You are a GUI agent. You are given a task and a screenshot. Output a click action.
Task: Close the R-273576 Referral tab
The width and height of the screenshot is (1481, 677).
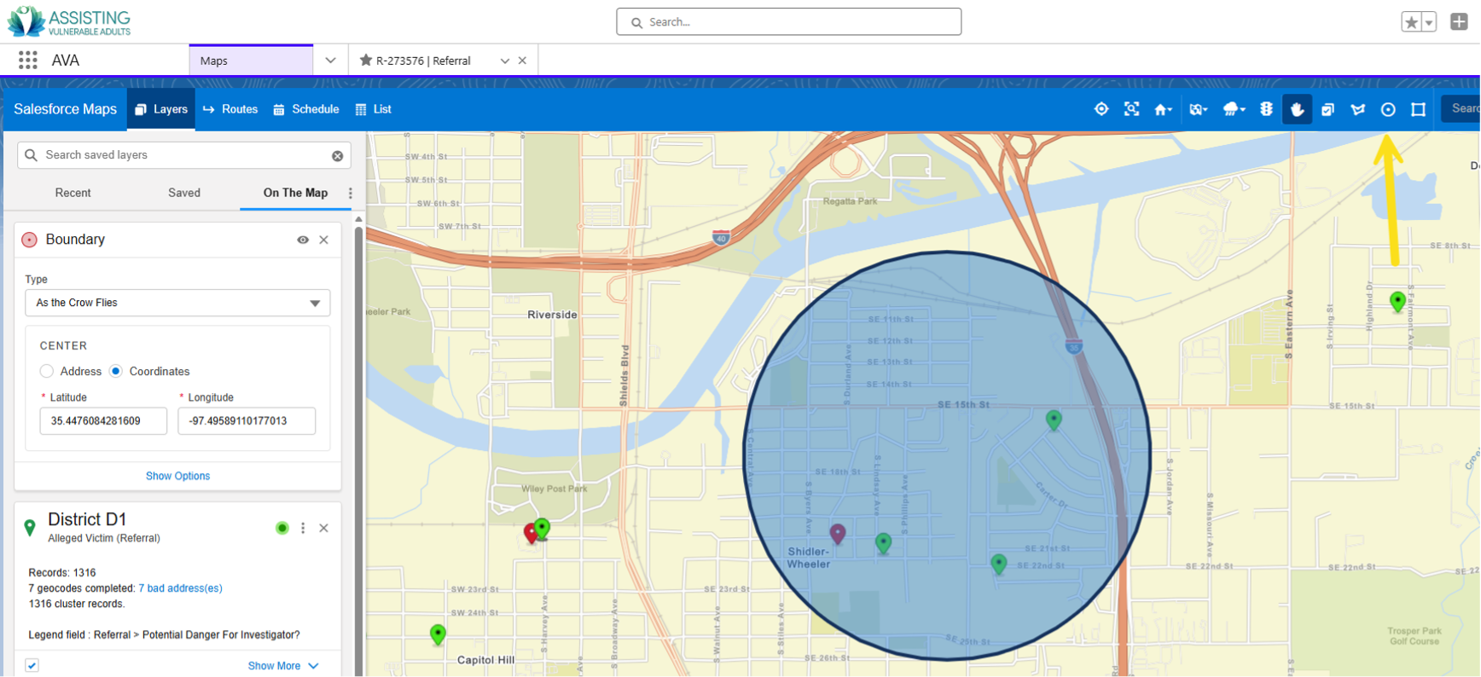point(522,61)
